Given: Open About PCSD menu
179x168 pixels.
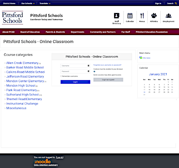Looking at the screenshot, I should [9, 32].
